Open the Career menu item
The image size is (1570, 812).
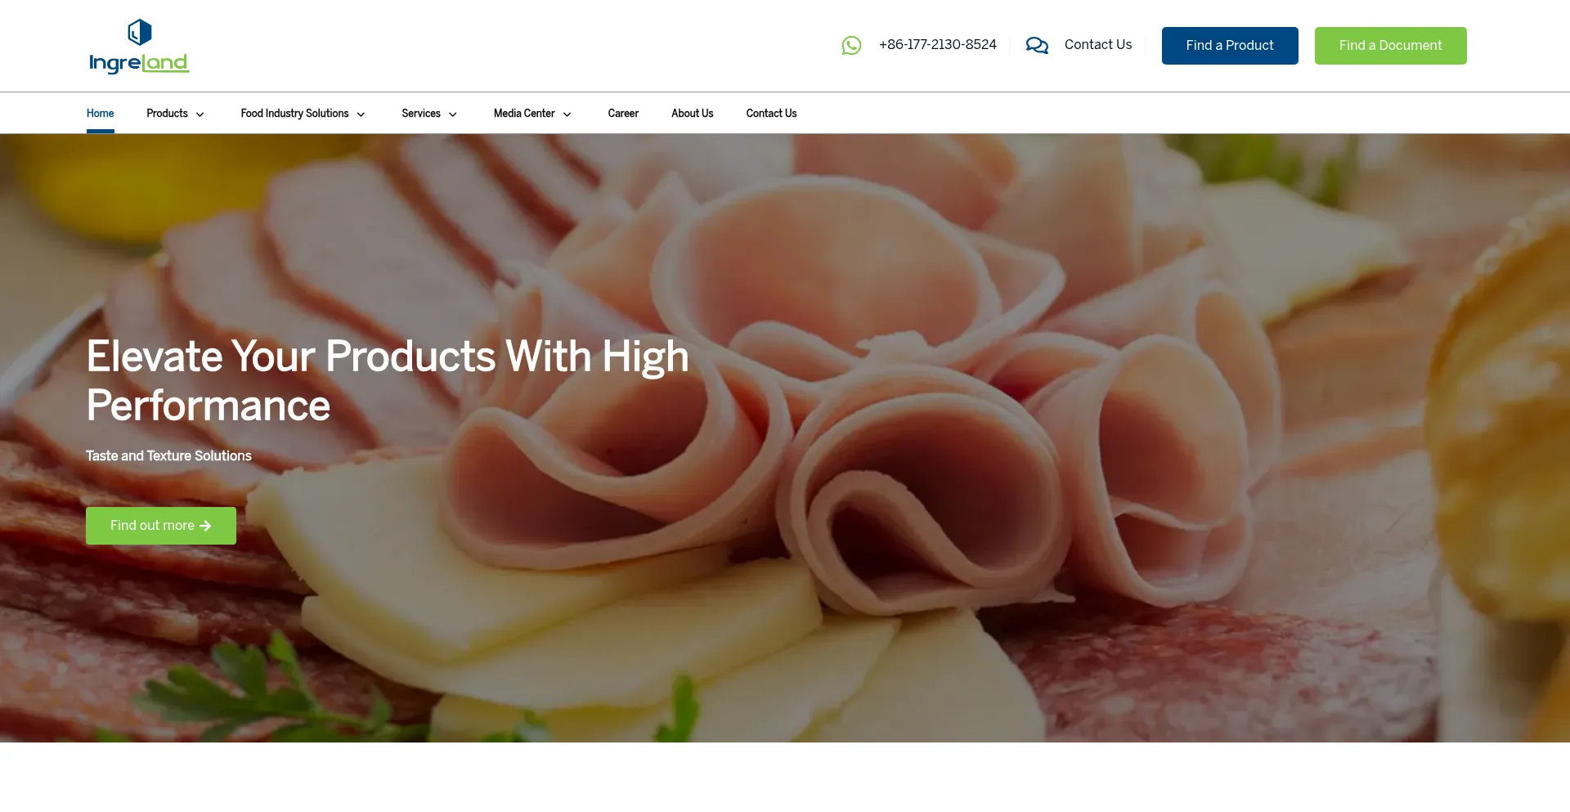coord(623,113)
